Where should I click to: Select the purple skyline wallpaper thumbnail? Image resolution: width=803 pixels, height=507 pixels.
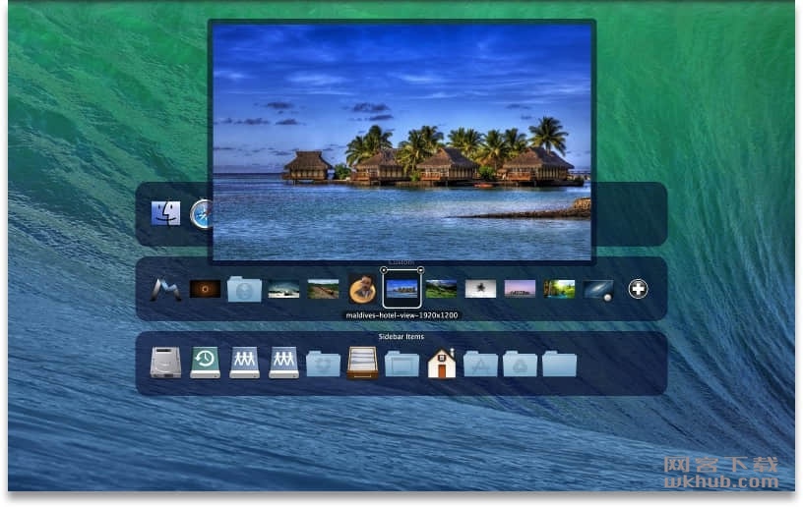point(520,289)
